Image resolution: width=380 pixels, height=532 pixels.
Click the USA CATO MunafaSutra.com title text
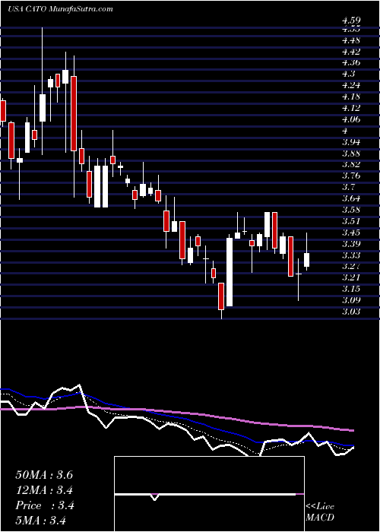coord(60,9)
